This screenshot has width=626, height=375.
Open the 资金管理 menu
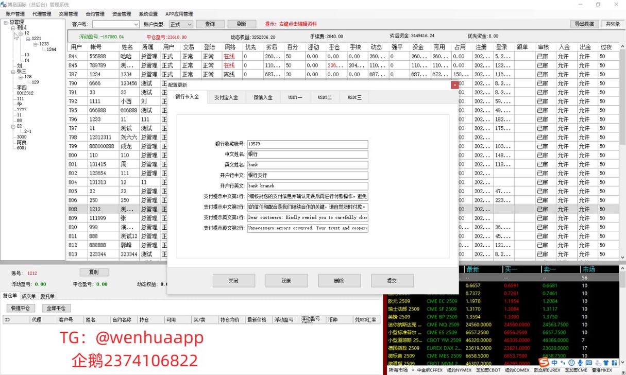click(121, 14)
